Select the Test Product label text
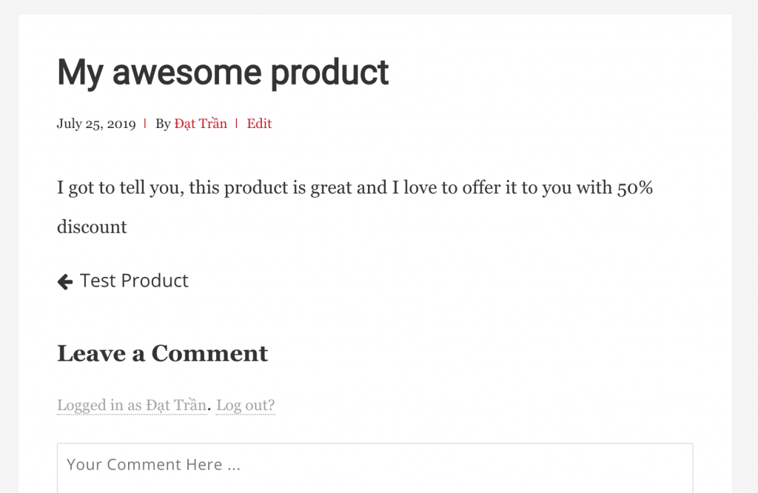Viewport: 758px width, 493px height. click(135, 281)
